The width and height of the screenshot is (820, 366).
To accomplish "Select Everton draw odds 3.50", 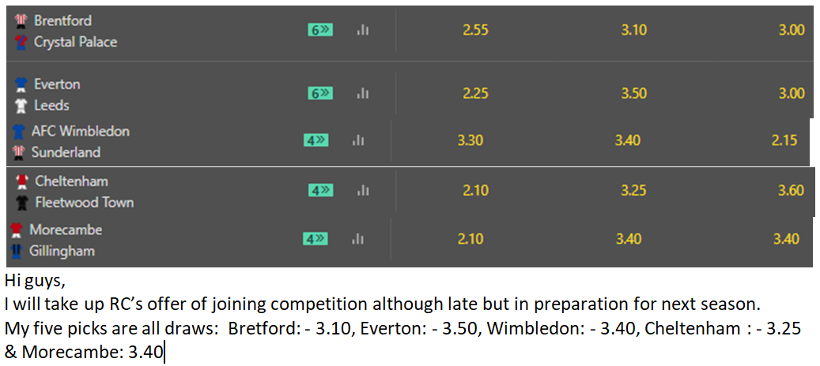I will (634, 93).
